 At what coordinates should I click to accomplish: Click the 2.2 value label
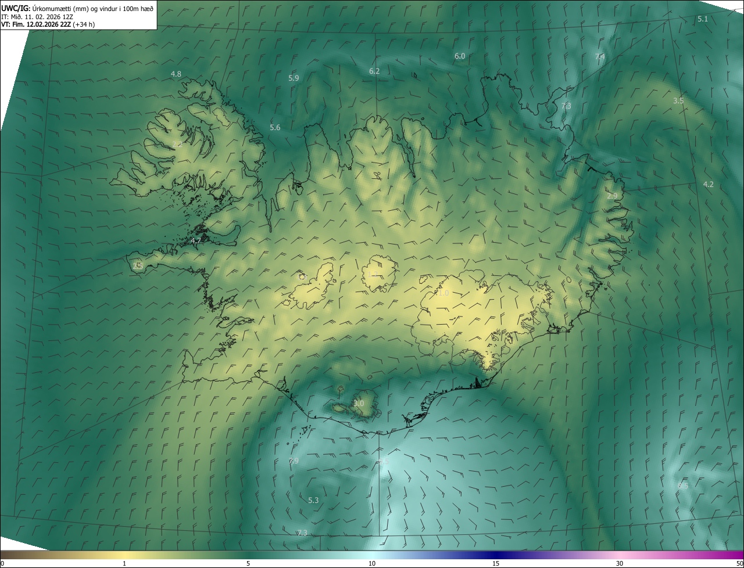(x=177, y=144)
